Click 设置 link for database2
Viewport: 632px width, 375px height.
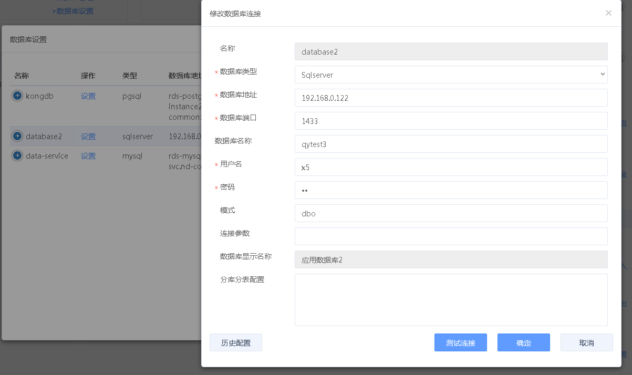pos(88,137)
